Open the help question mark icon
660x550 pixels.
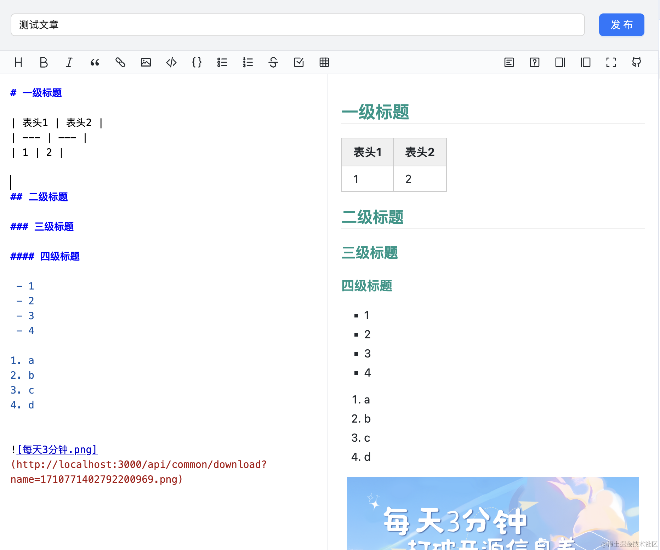coord(535,63)
